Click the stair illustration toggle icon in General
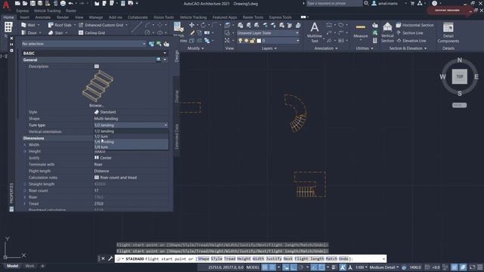This screenshot has height=272, width=484. [x=158, y=60]
